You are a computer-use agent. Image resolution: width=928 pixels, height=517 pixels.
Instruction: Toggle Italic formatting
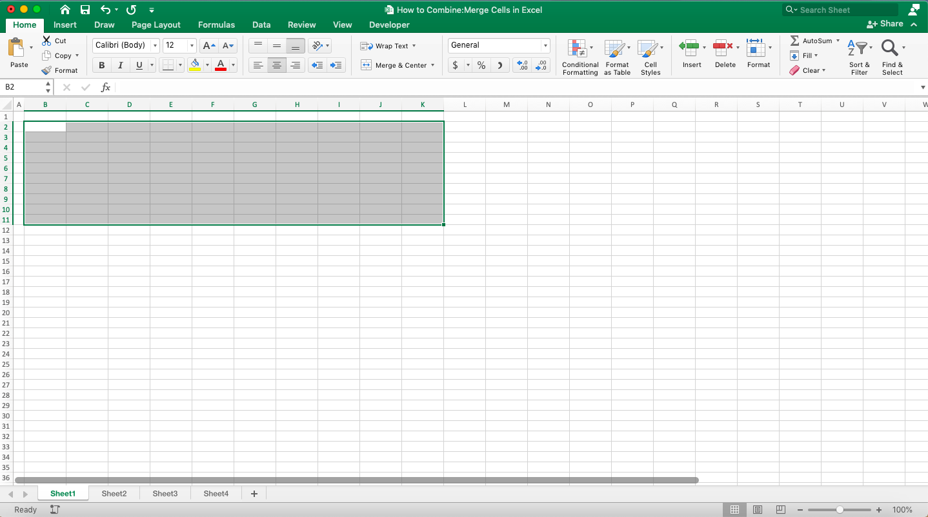(120, 65)
